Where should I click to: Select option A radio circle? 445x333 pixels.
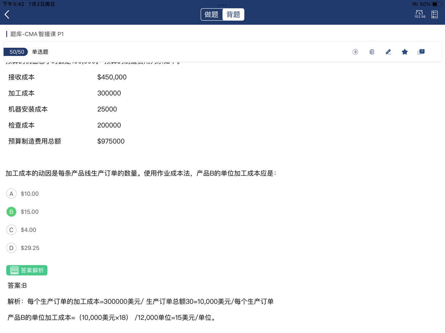tap(11, 194)
